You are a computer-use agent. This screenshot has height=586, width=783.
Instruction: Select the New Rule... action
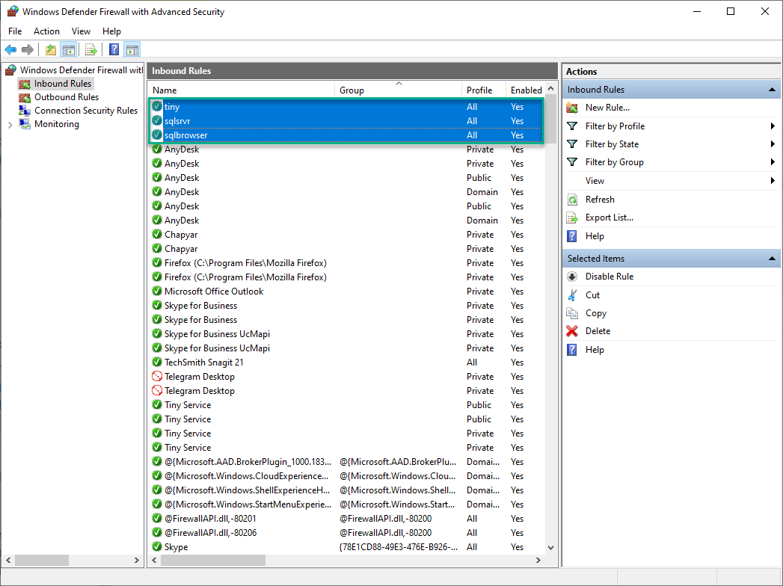tap(607, 108)
